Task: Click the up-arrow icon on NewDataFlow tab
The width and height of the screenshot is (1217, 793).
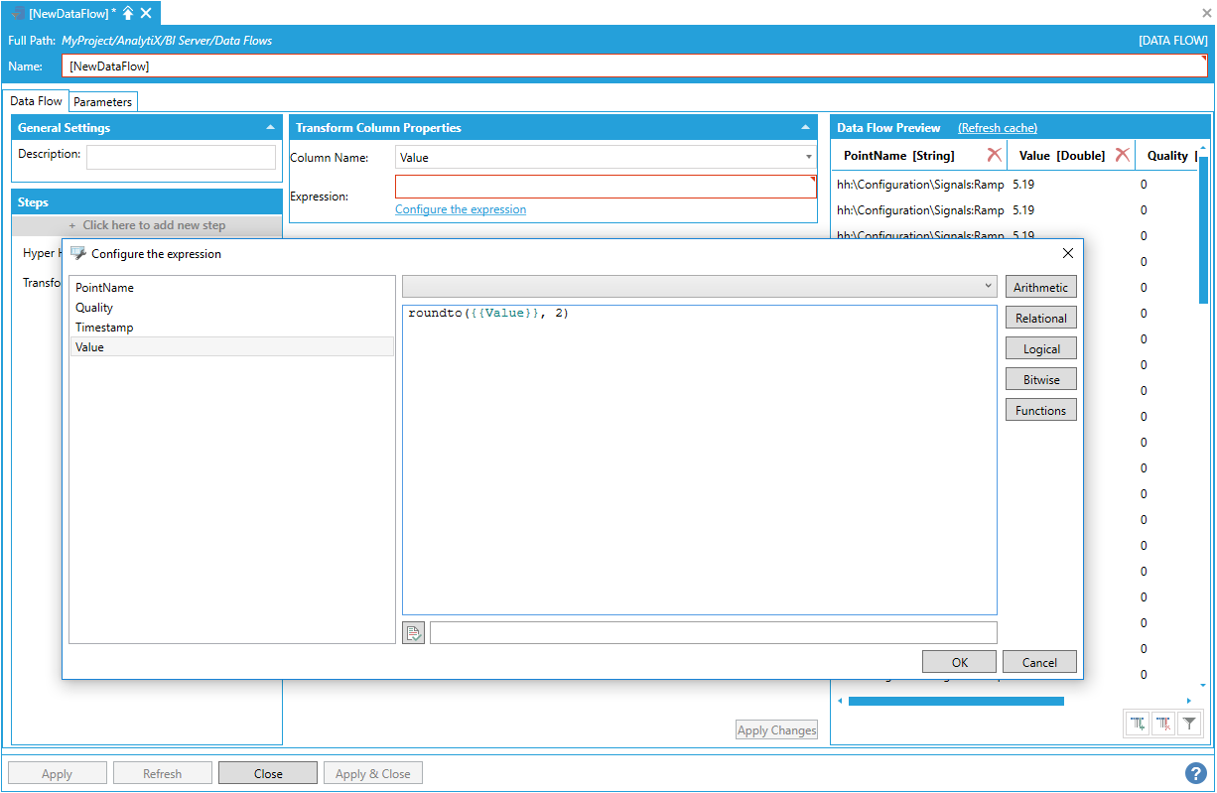Action: (128, 13)
